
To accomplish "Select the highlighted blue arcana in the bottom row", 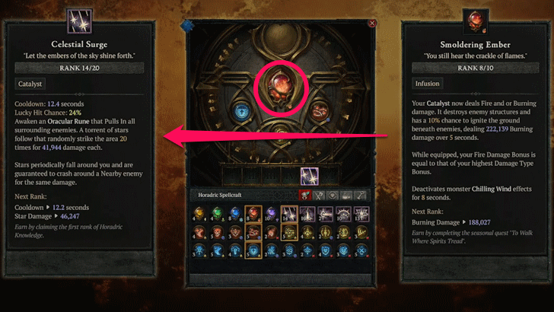I will pyautogui.click(x=253, y=250).
